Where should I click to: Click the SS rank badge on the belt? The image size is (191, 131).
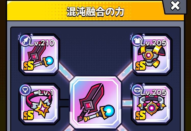(141, 115)
